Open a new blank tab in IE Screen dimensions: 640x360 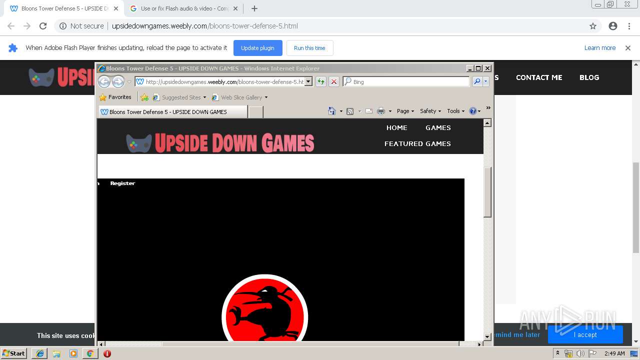coord(255,112)
